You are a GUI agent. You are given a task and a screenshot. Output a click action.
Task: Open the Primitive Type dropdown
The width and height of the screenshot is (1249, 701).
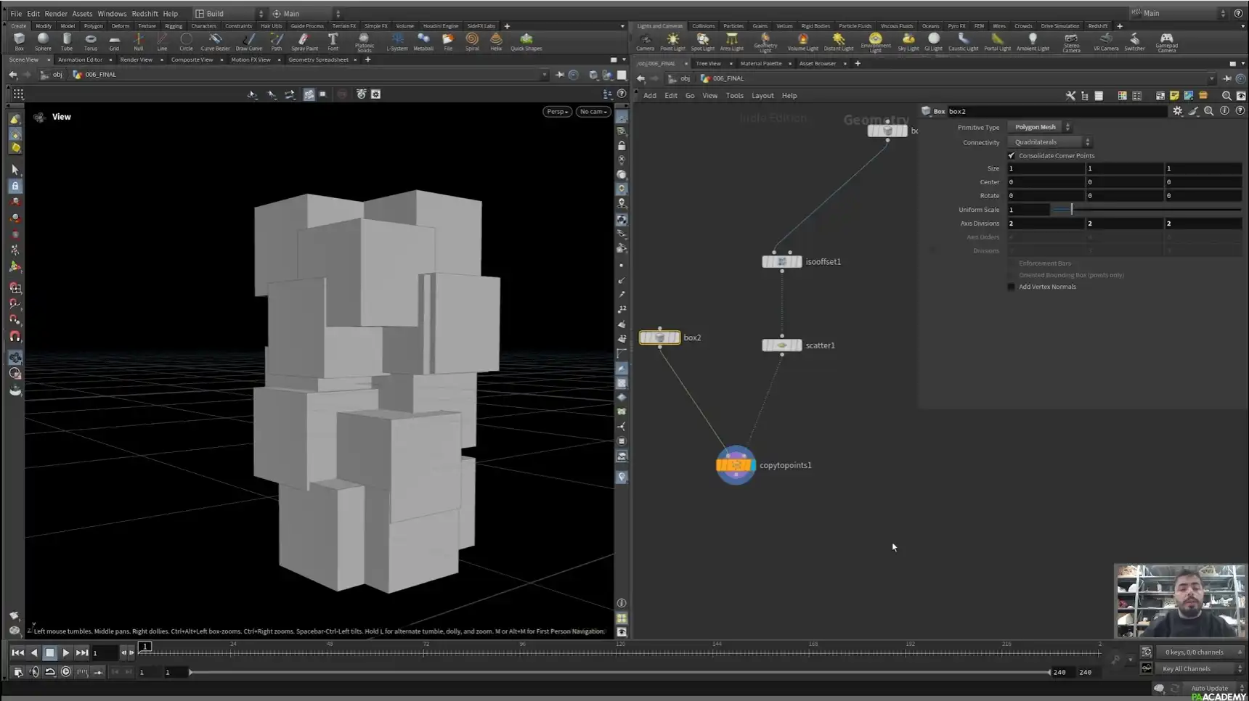point(1041,126)
